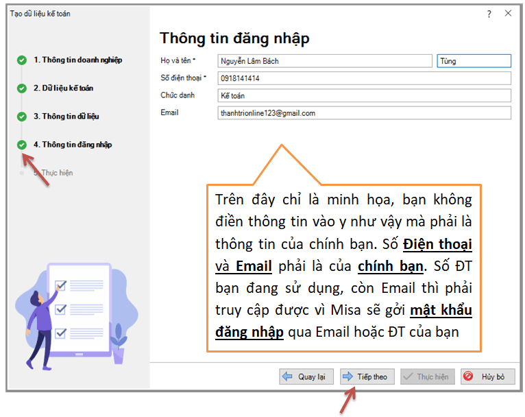Click the greyed Thực hiện step in sidebar
The height and width of the screenshot is (417, 525).
[x=56, y=173]
